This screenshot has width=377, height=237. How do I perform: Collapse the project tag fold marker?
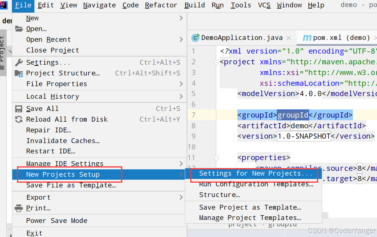pos(216,62)
